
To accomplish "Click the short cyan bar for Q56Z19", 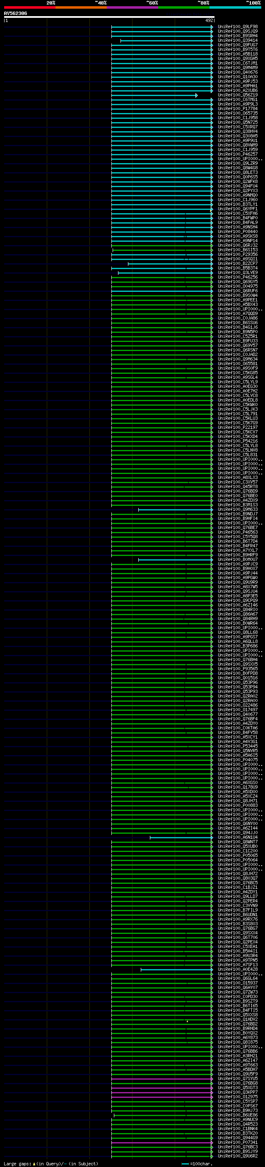I will [x=154, y=95].
